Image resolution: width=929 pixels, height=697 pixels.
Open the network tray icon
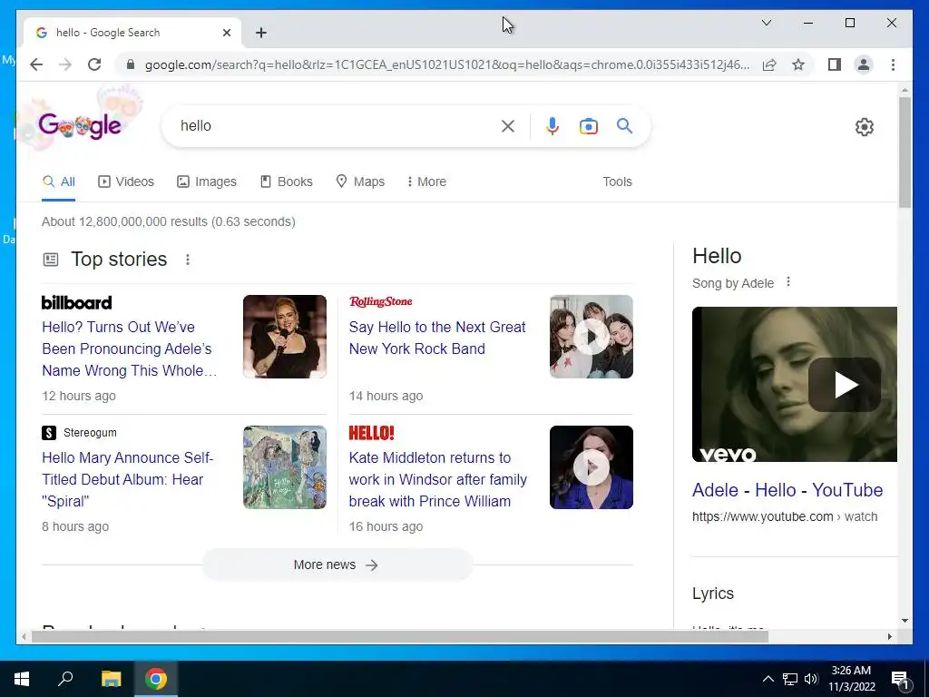coord(790,679)
